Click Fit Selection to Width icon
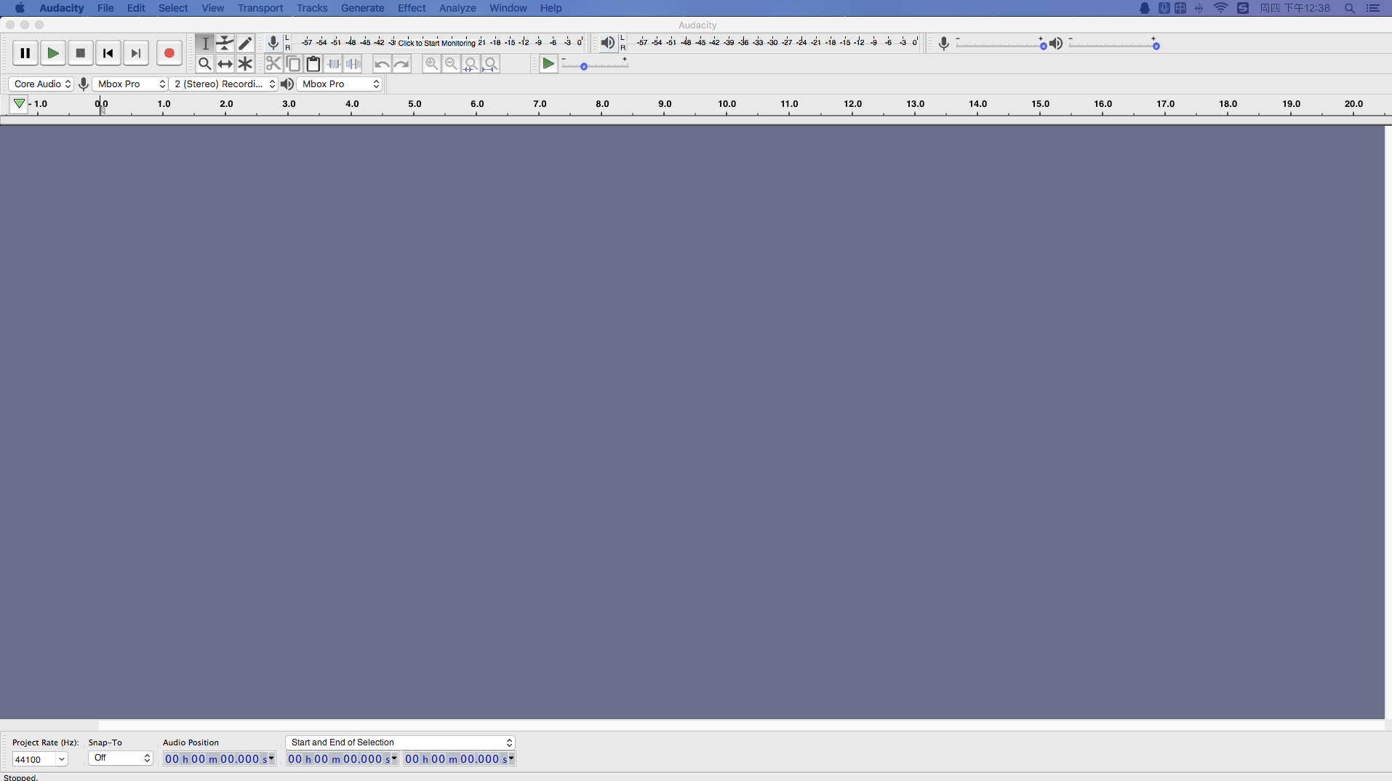 [x=471, y=64]
